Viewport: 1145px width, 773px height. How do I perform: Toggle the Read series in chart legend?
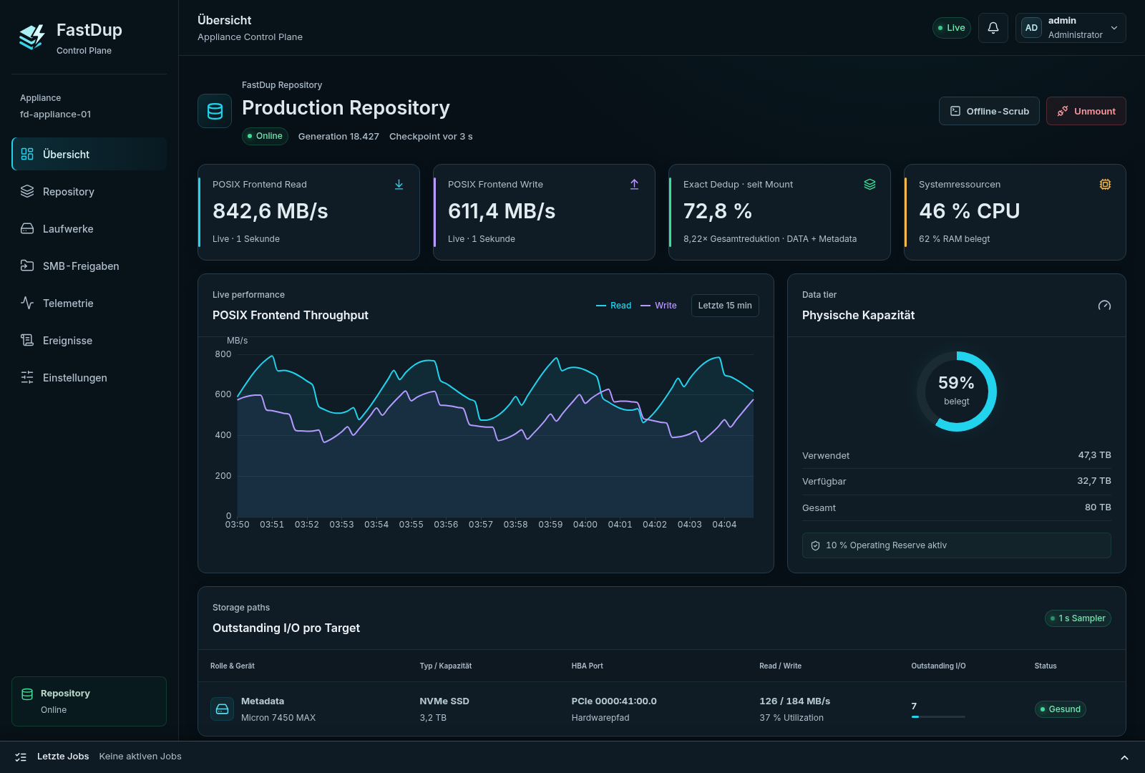pyautogui.click(x=614, y=306)
